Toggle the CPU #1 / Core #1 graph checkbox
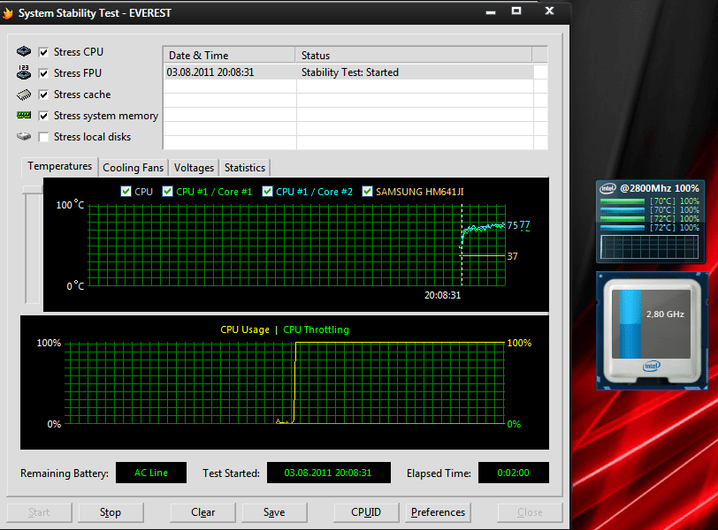Screen dimensions: 718x530 [x=168, y=191]
